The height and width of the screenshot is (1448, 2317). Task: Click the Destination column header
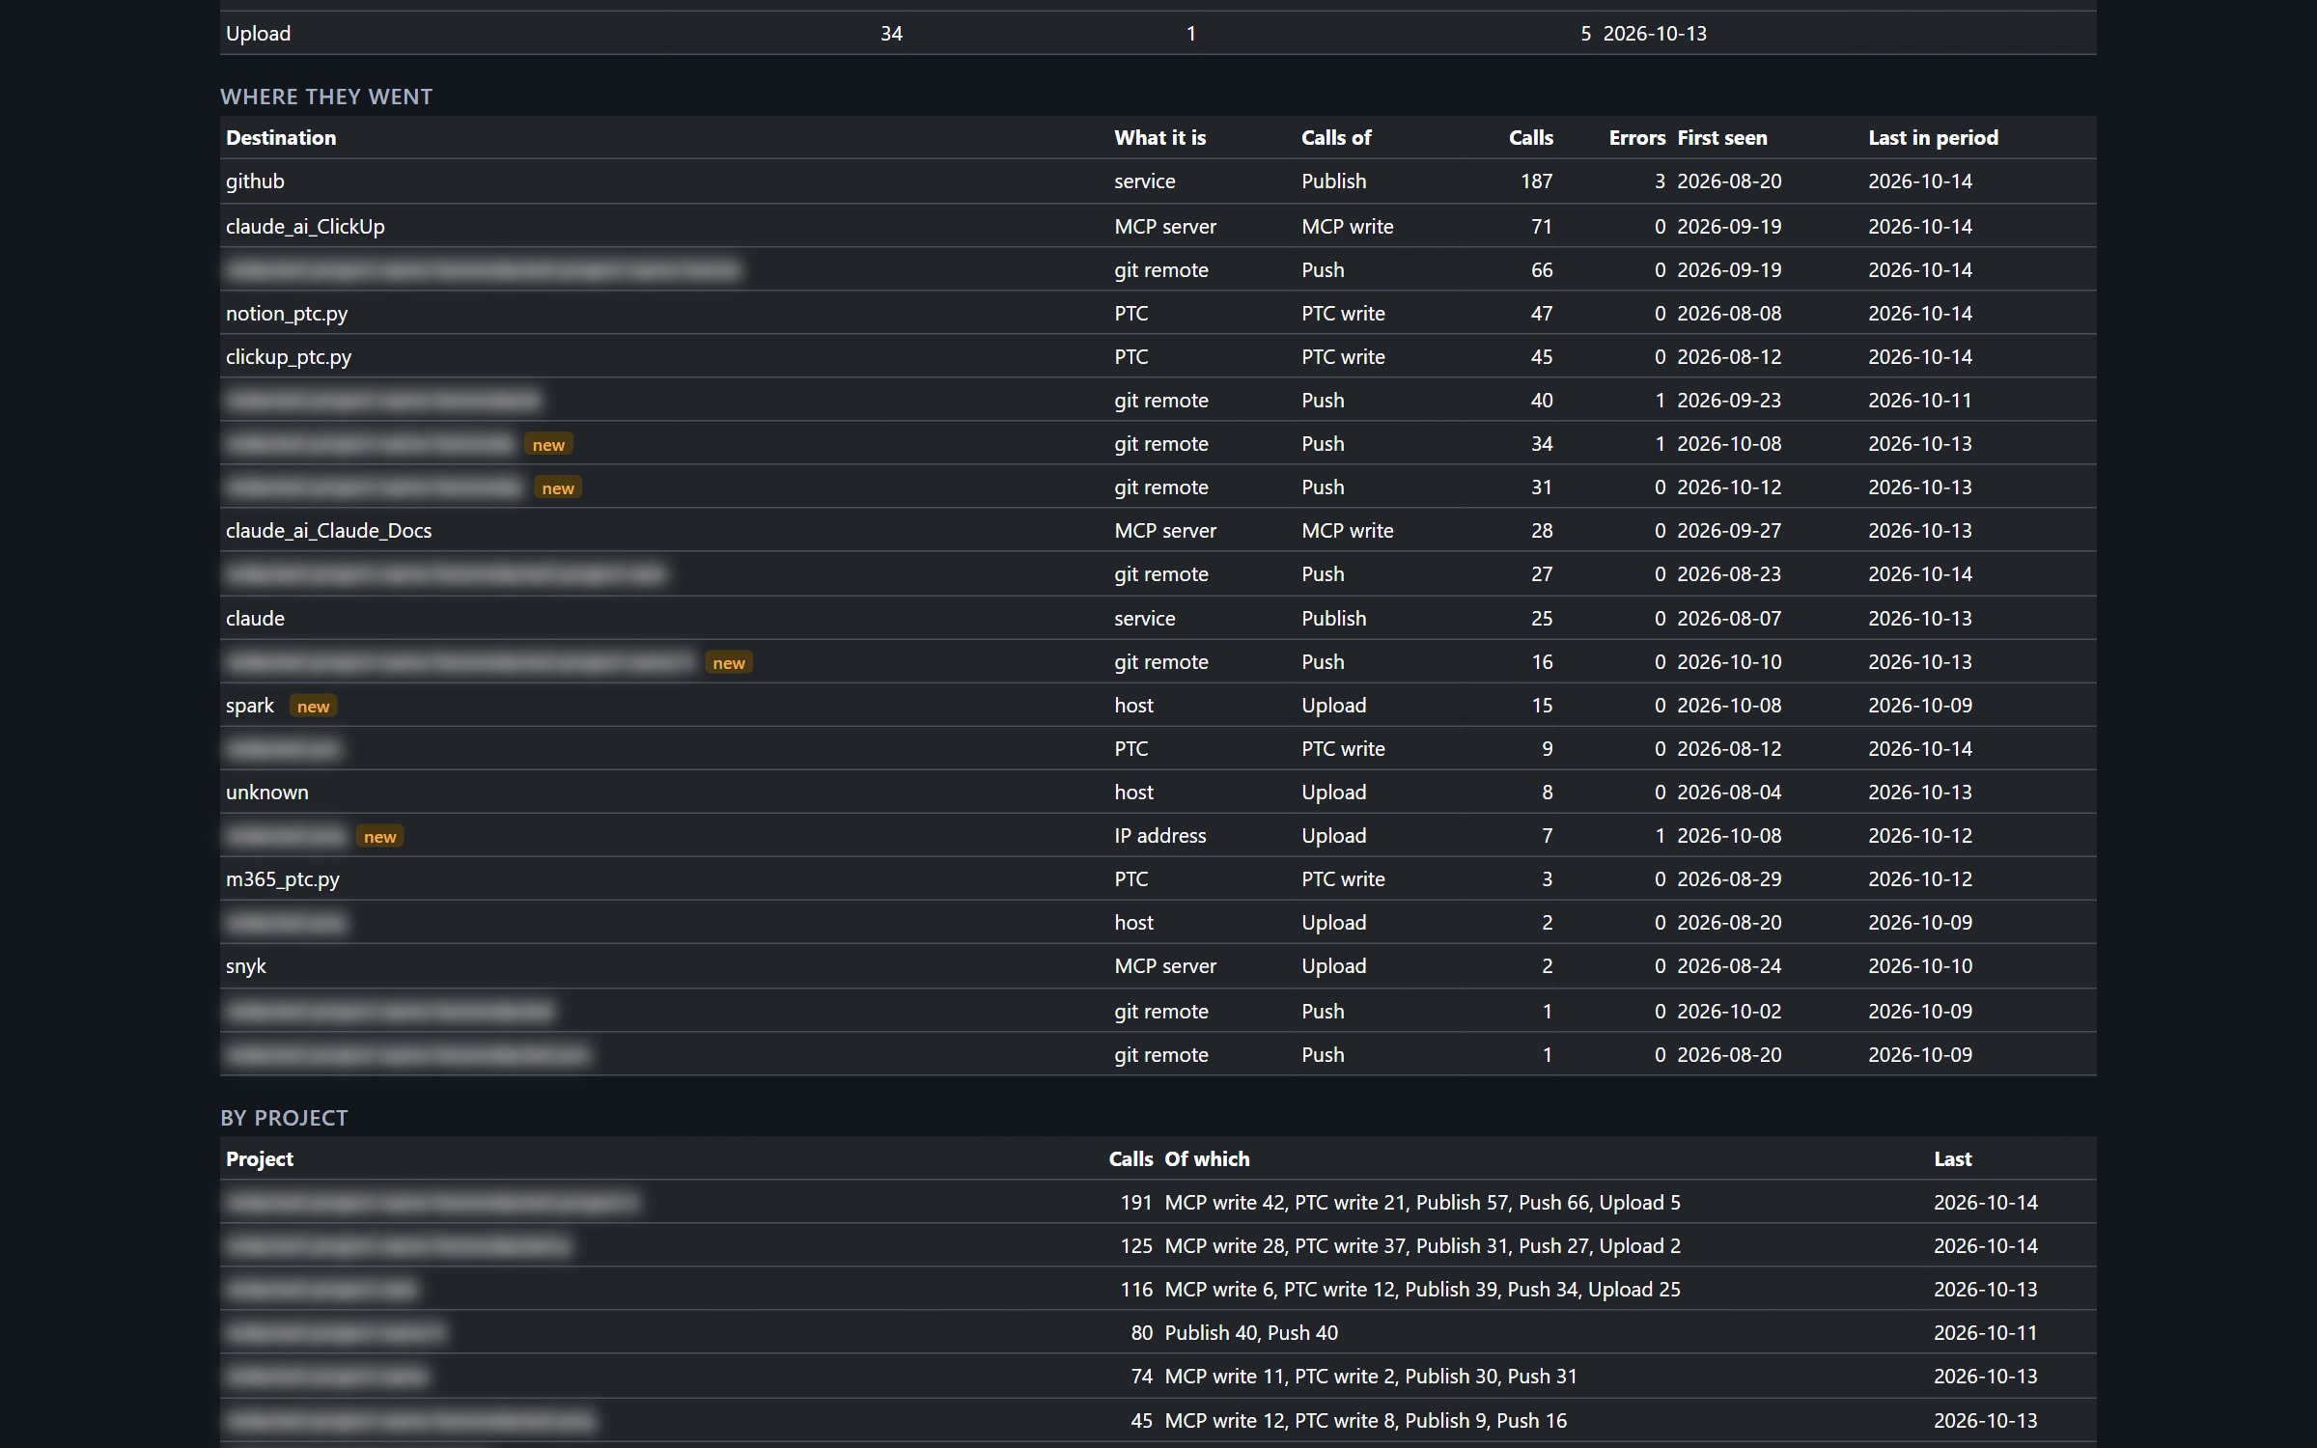(x=281, y=138)
